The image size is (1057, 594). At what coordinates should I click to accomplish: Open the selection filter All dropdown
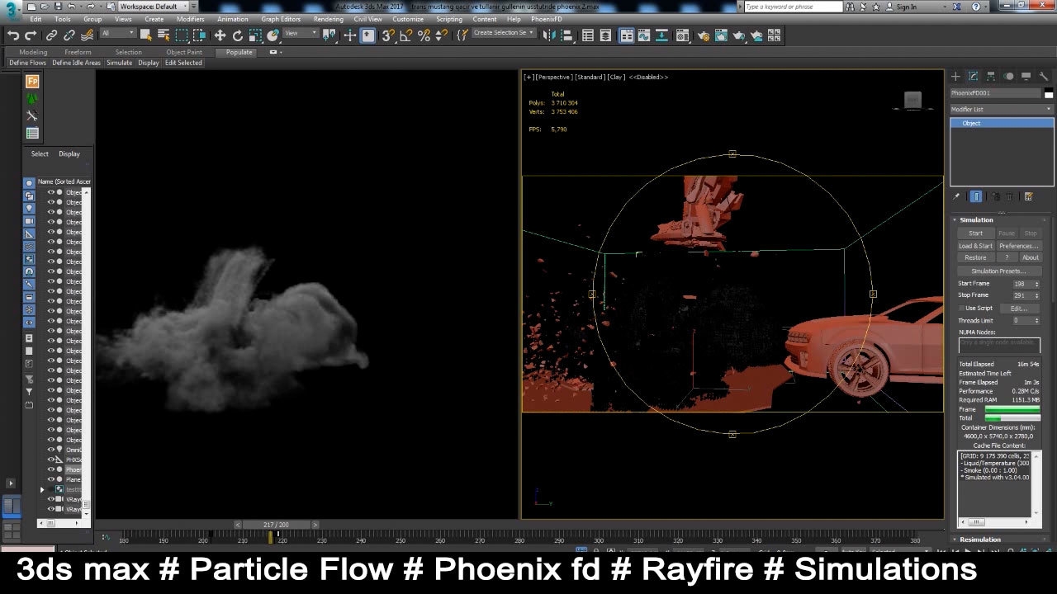click(119, 34)
